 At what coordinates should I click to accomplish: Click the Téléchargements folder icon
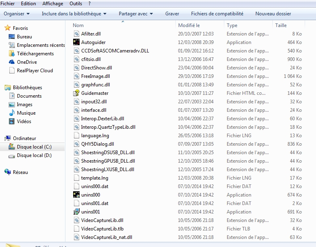pos(12,53)
